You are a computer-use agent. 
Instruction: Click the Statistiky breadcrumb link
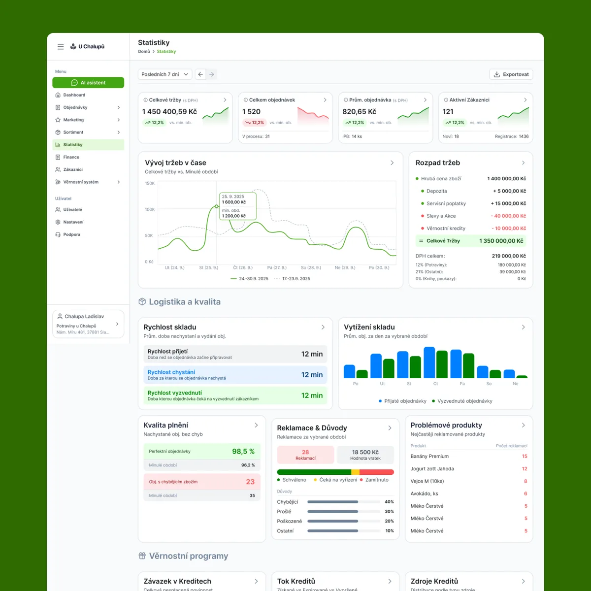click(166, 51)
